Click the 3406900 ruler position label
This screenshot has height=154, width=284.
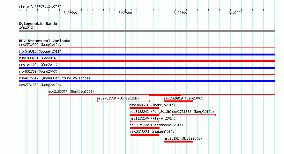pyautogui.click(x=70, y=13)
